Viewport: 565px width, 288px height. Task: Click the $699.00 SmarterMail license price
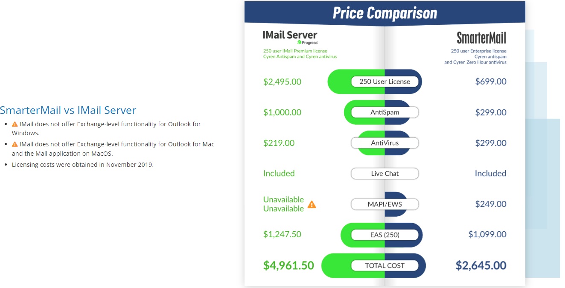click(x=491, y=81)
